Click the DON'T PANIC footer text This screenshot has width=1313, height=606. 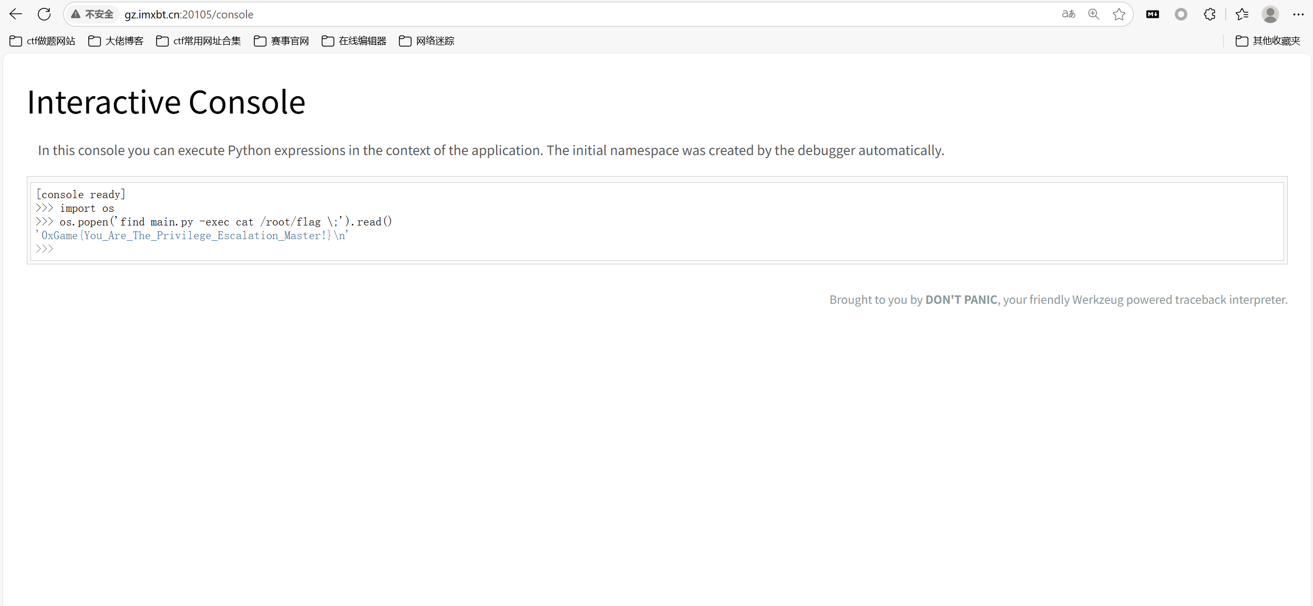coord(961,300)
